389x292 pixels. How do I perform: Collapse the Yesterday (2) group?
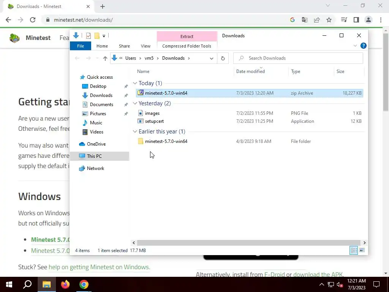tap(135, 103)
